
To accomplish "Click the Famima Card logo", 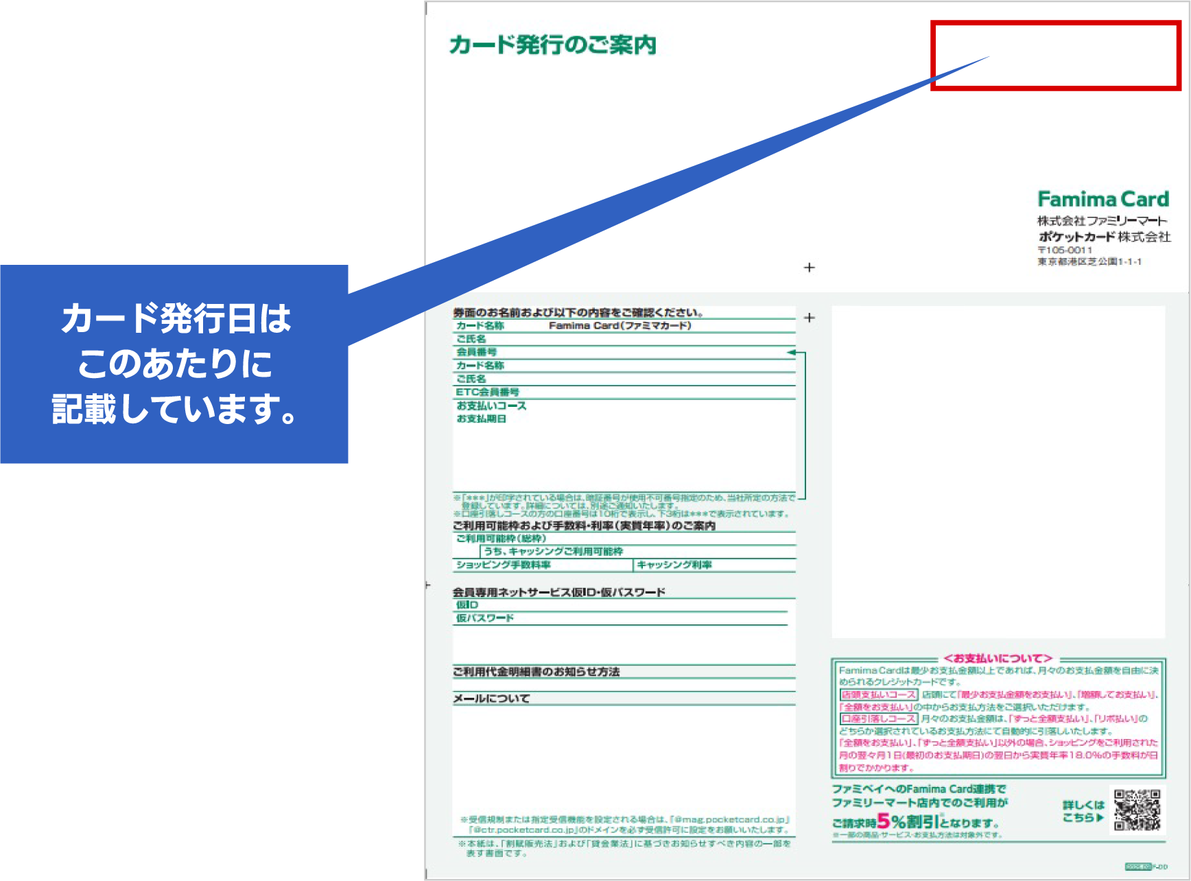I will 1102,200.
